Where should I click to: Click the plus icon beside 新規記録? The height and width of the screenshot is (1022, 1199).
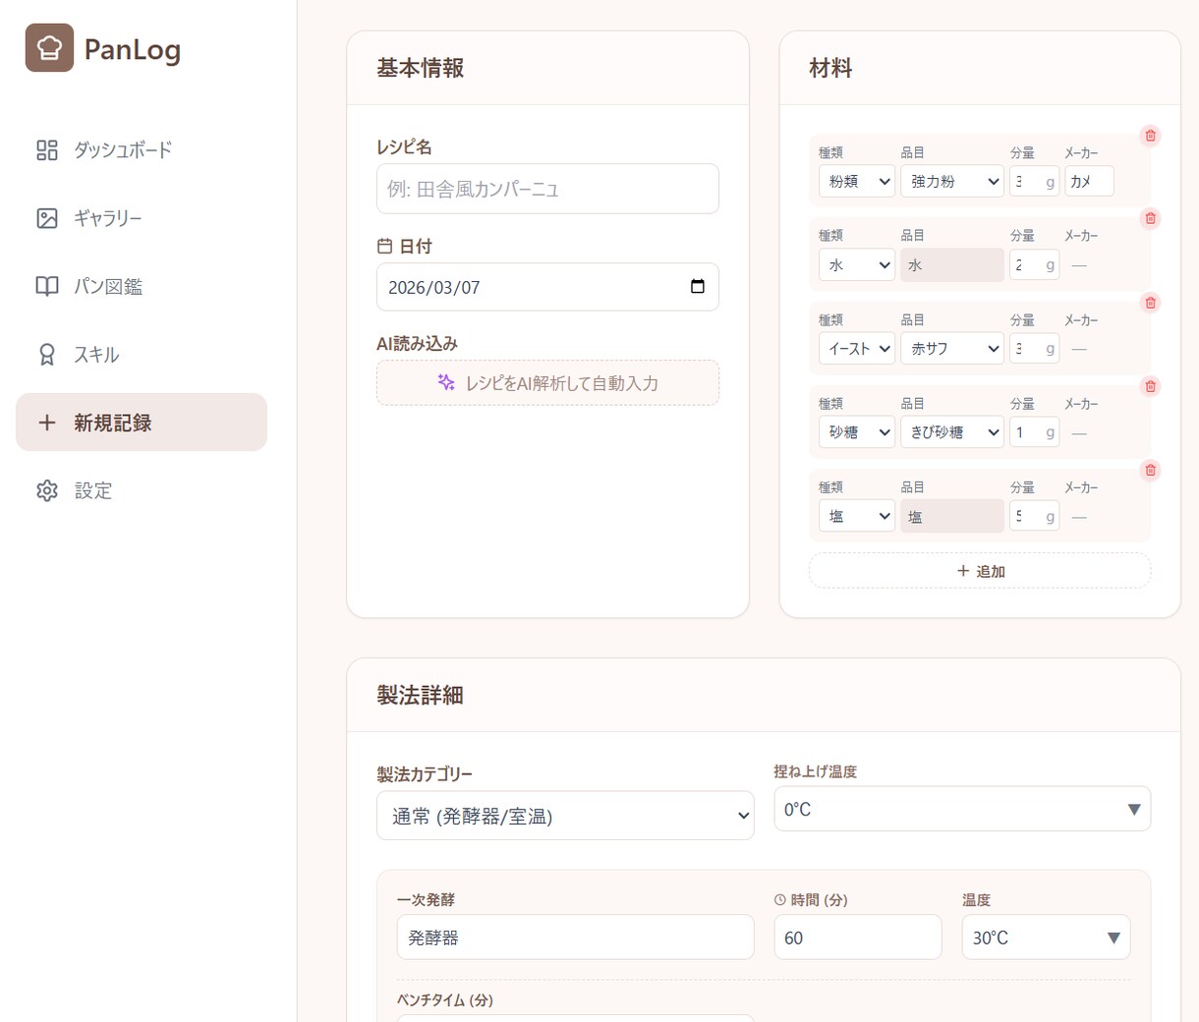point(47,423)
